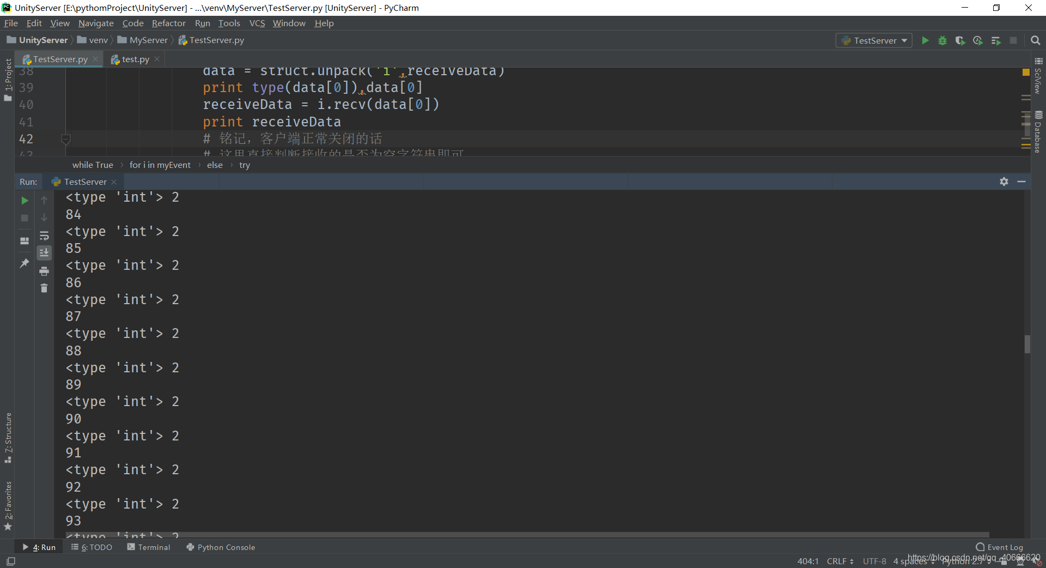Print the console output
Image resolution: width=1046 pixels, height=568 pixels.
pos(44,271)
